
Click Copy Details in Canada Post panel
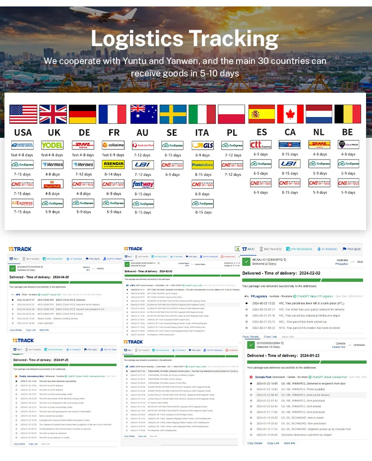tap(254, 443)
